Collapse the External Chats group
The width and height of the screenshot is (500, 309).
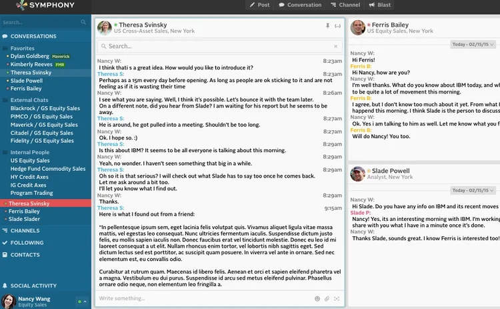[x=29, y=100]
